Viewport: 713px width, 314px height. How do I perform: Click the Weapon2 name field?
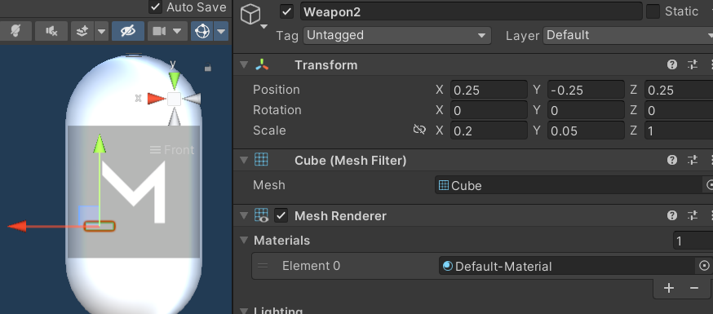click(x=471, y=11)
